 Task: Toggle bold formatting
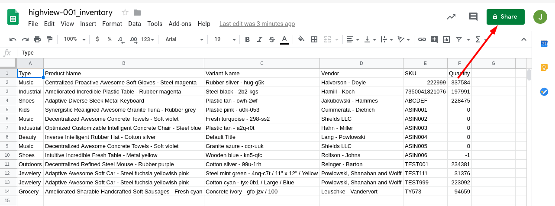[247, 39]
